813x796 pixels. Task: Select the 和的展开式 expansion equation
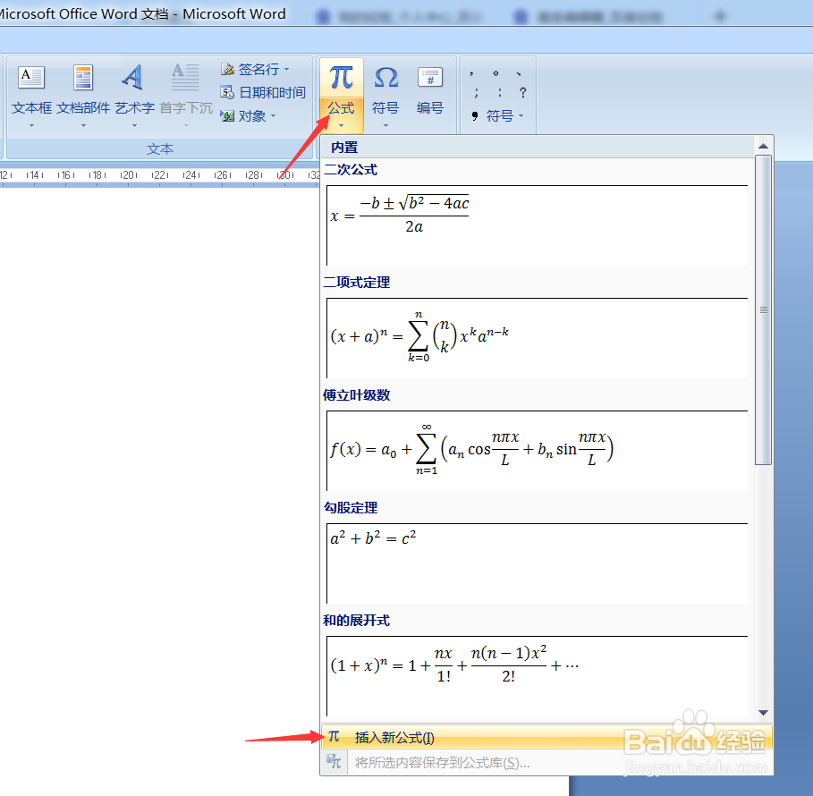pyautogui.click(x=537, y=675)
